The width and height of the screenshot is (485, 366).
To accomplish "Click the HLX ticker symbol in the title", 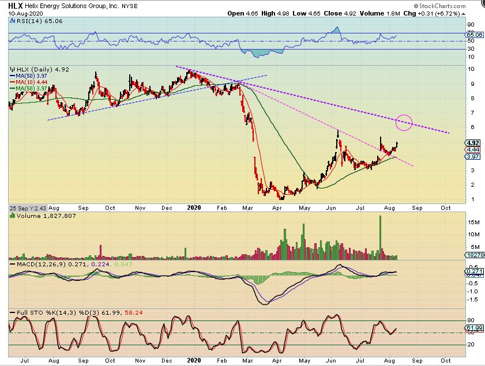I will (16, 6).
